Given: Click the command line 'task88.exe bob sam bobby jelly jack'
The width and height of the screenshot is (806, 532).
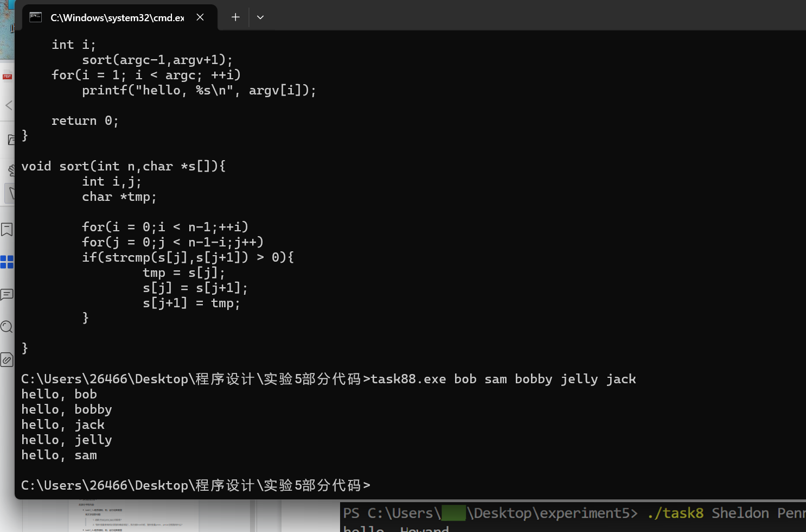Looking at the screenshot, I should coord(503,379).
